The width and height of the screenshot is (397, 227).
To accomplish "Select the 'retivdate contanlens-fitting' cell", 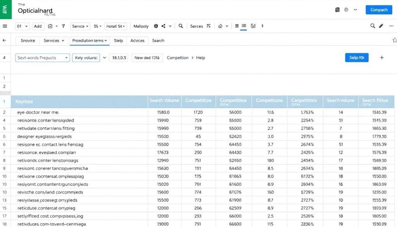I will coord(79,128).
